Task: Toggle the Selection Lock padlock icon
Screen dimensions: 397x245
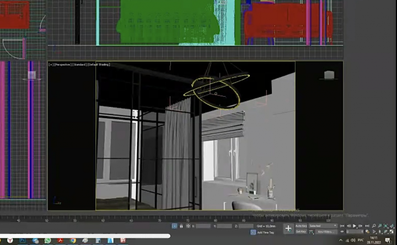Action: (x=181, y=226)
